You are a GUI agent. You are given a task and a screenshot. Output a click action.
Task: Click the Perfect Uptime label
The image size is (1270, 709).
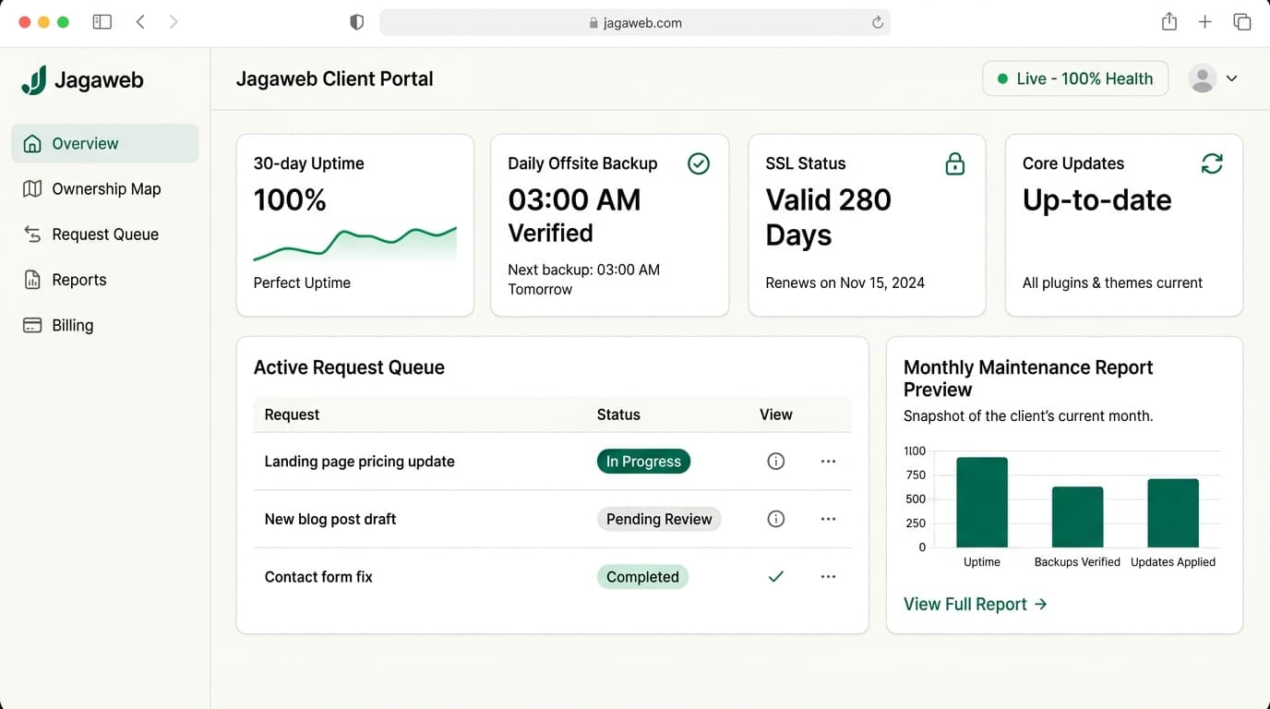click(x=302, y=282)
